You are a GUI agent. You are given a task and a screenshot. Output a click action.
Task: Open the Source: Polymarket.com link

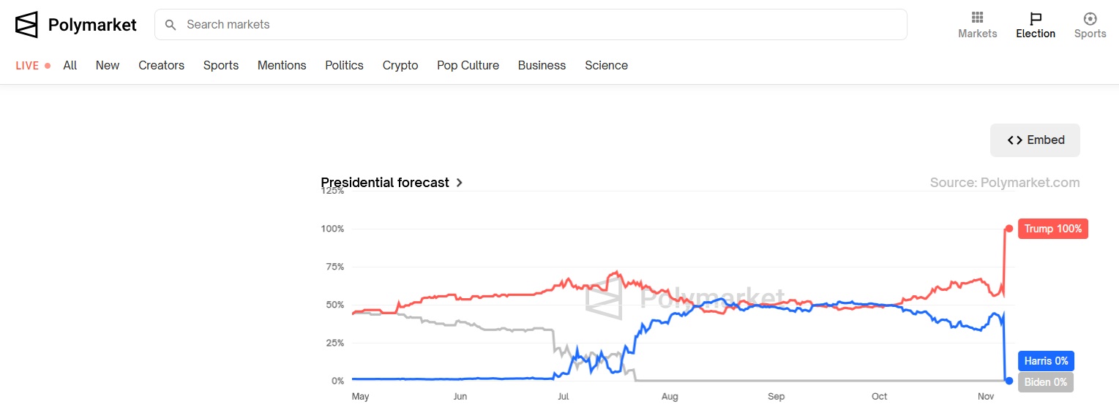tap(1004, 183)
